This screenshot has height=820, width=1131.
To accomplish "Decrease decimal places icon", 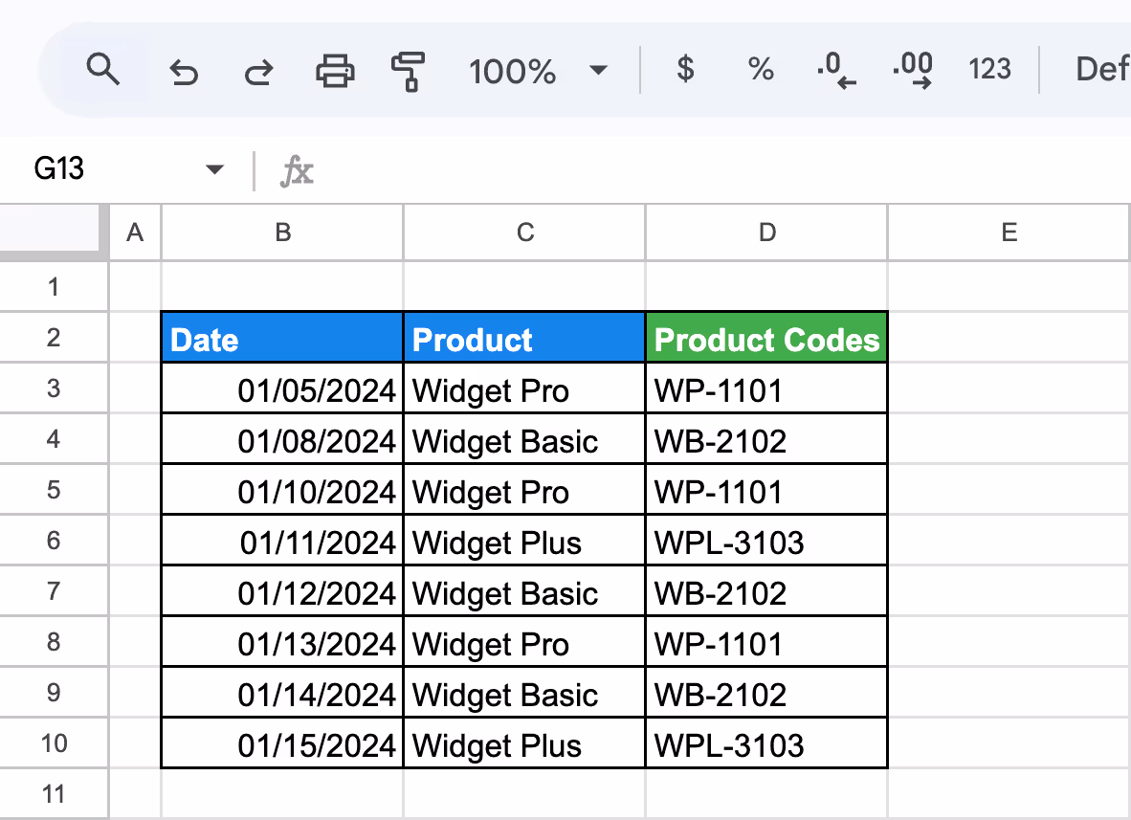I will pos(836,70).
